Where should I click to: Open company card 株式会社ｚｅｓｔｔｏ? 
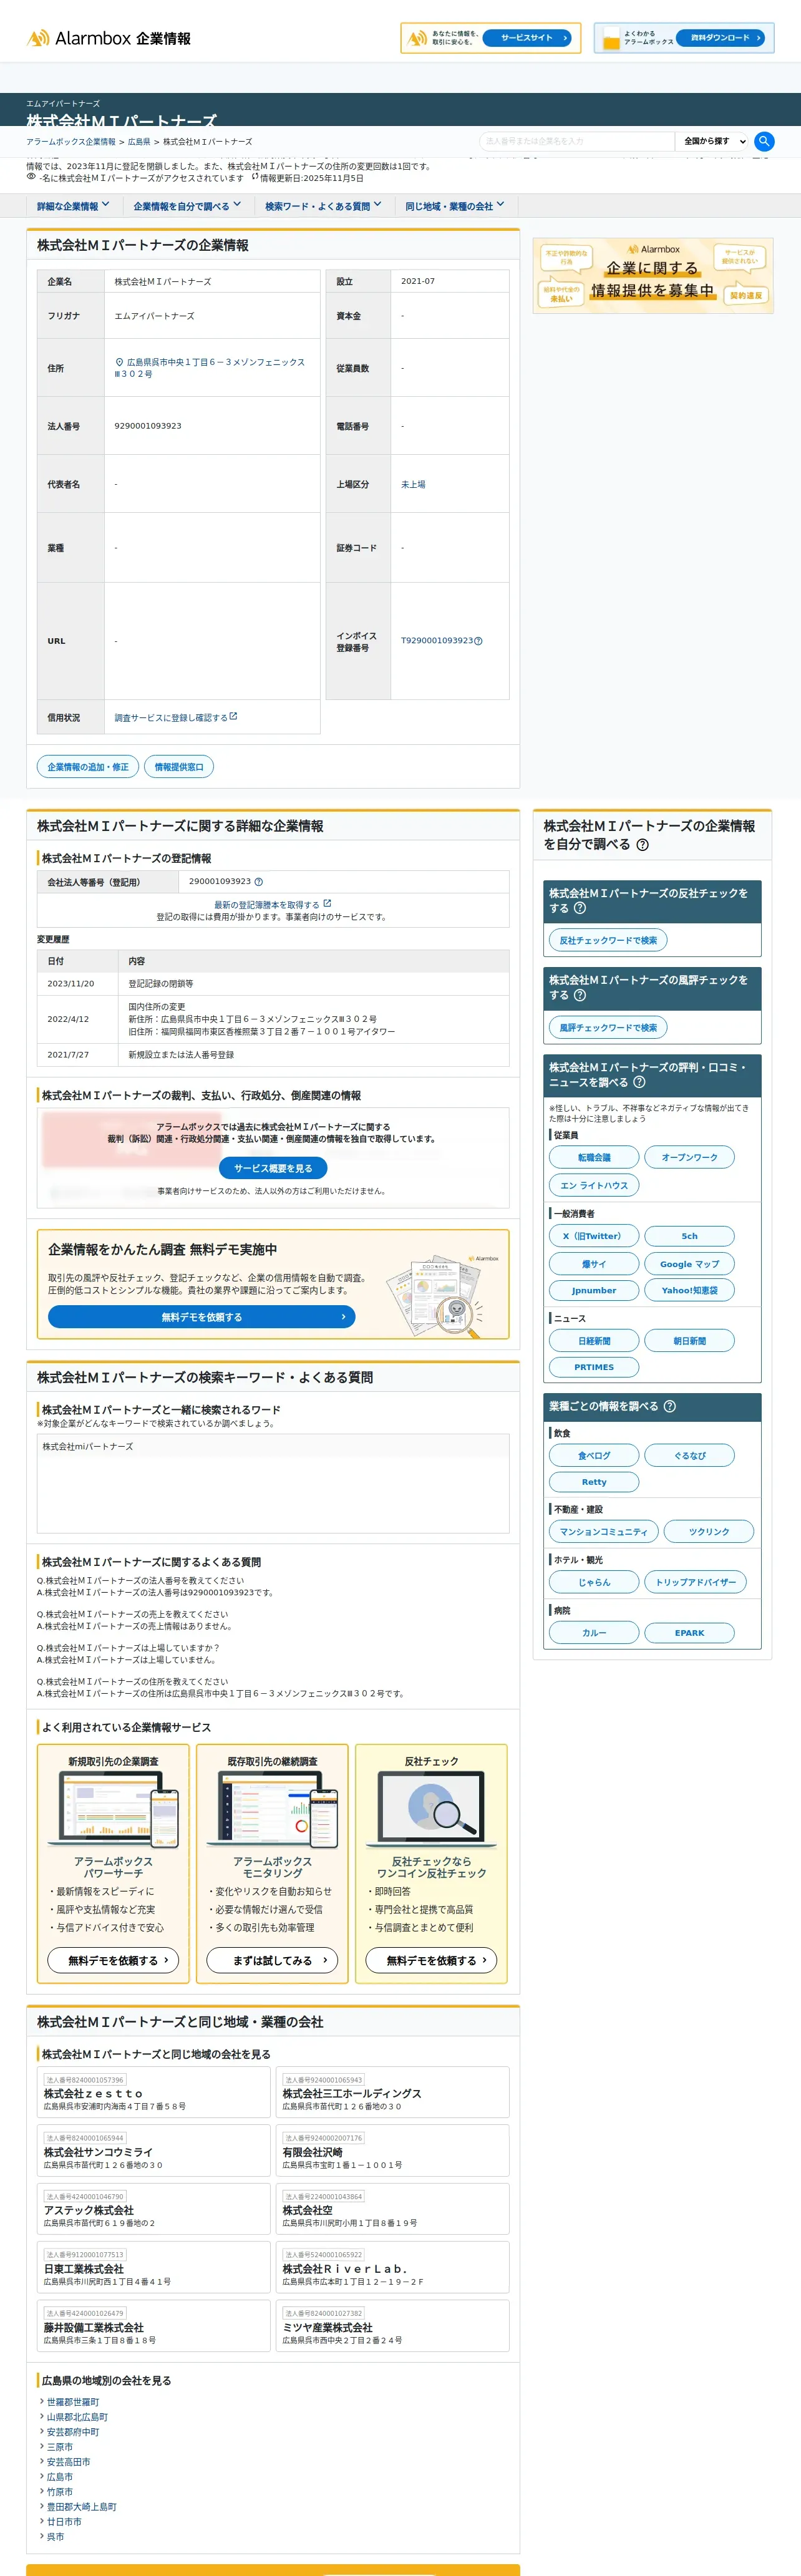click(154, 2092)
